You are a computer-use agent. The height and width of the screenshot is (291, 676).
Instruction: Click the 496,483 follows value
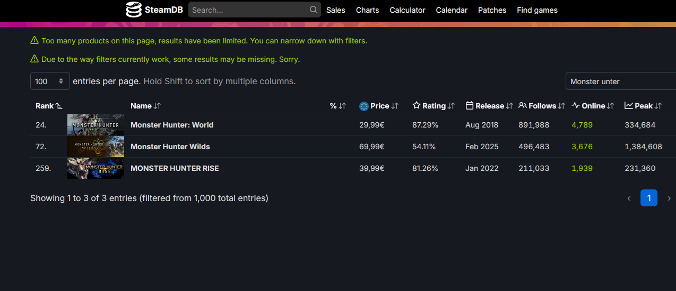coord(534,147)
